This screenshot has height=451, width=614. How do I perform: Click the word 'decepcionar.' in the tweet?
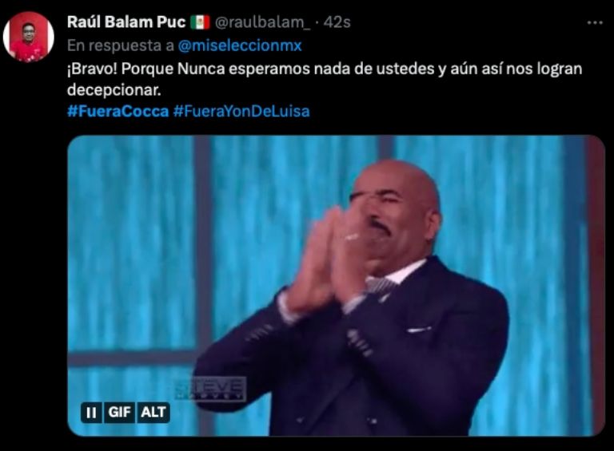click(x=114, y=90)
